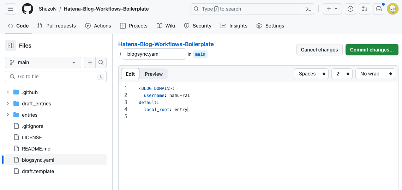Image resolution: width=402 pixels, height=190 pixels.
Task: Open the ShuzoN owner link
Action: pos(47,9)
